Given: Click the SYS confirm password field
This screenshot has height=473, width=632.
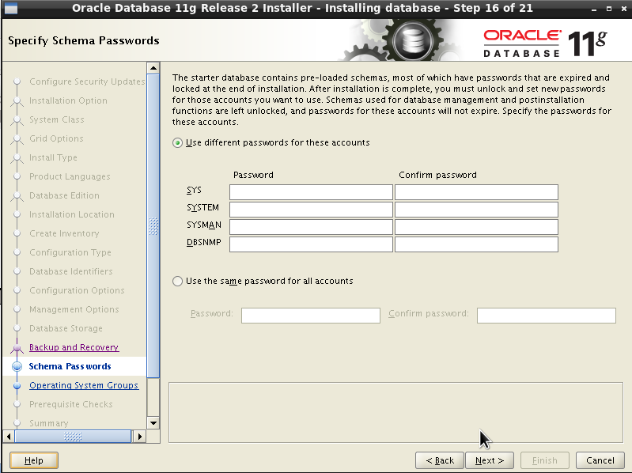Looking at the screenshot, I should coord(476,192).
